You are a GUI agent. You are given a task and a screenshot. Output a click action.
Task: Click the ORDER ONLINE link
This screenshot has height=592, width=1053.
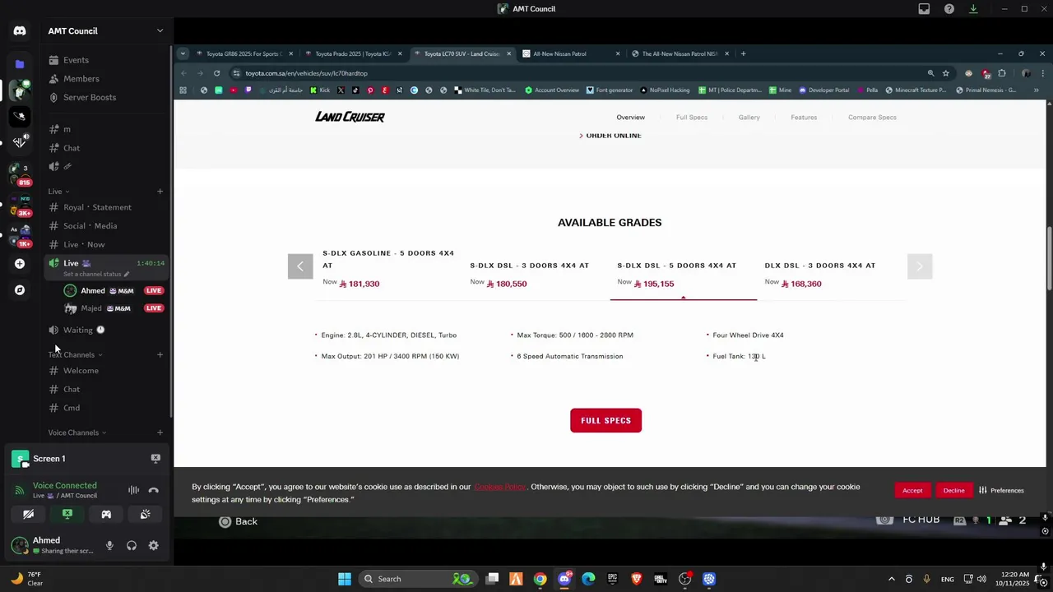[610, 136]
